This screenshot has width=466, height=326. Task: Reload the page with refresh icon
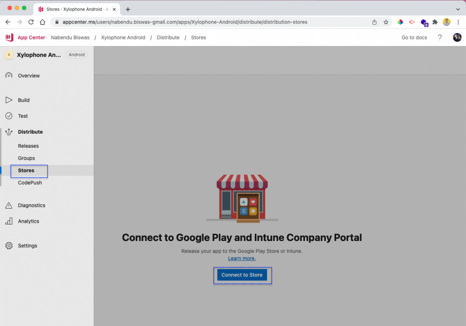[31, 22]
